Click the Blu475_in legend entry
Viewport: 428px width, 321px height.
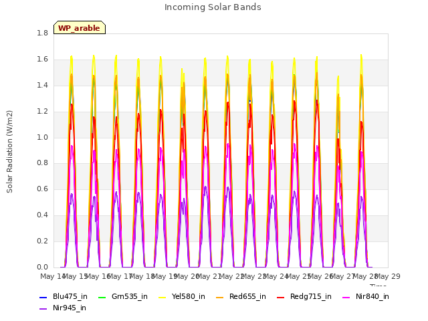click(64, 296)
